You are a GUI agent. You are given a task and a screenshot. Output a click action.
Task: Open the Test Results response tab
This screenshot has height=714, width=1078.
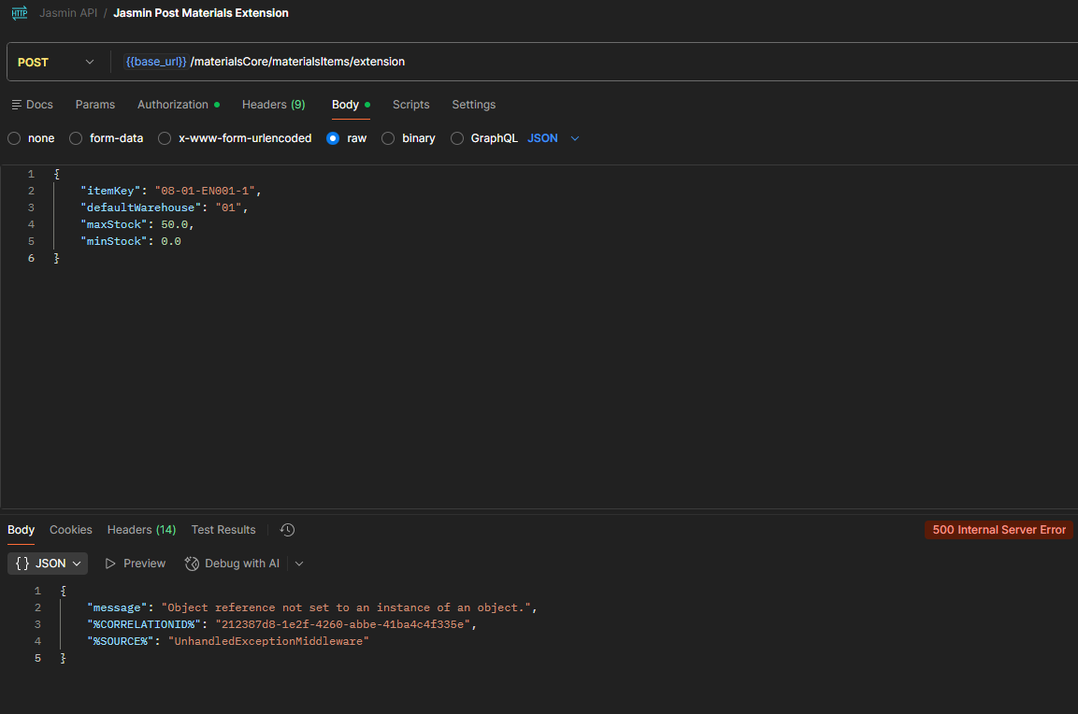(223, 530)
